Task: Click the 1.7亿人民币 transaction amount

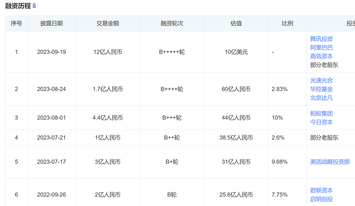Action: pyautogui.click(x=108, y=89)
